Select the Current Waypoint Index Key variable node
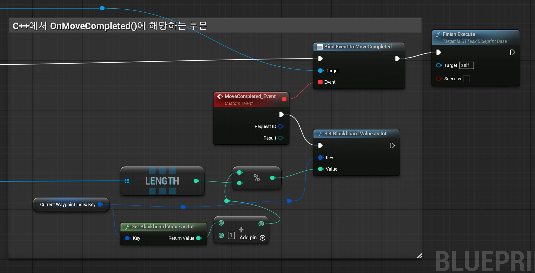Image resolution: width=535 pixels, height=273 pixels. coord(71,204)
